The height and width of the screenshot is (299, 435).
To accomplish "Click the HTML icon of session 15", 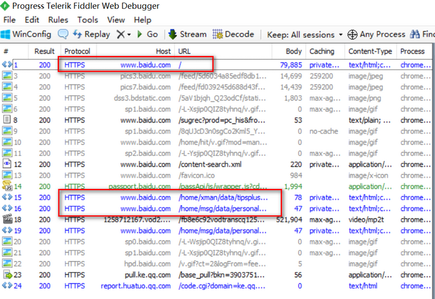I will pos(7,197).
